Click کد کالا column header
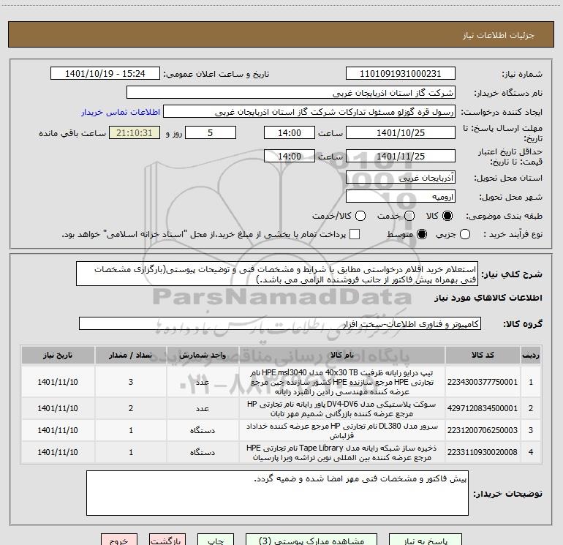The image size is (563, 545). pyautogui.click(x=483, y=355)
